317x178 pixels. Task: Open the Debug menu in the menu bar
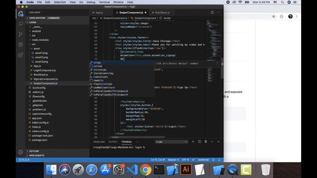coord(91,2)
